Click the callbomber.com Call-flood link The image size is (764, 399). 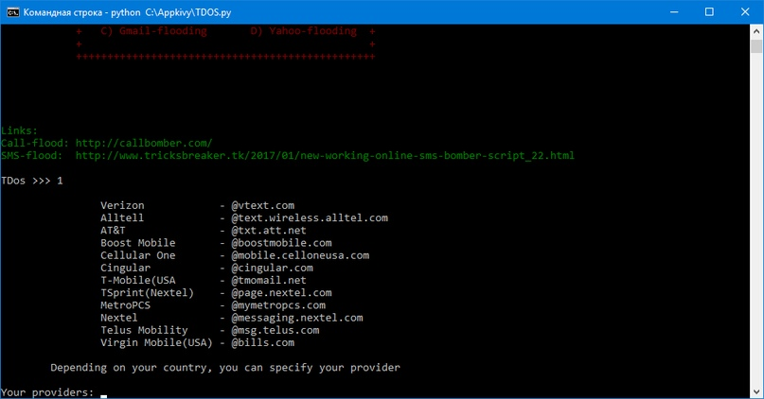click(x=144, y=143)
